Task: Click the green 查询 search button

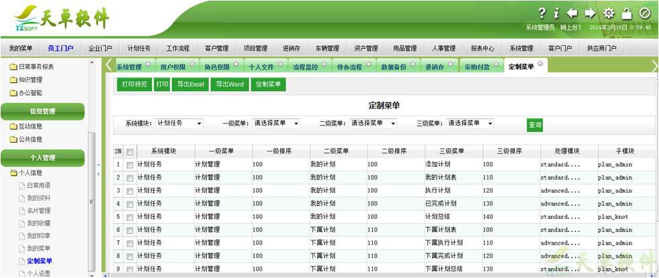Action: 535,125
